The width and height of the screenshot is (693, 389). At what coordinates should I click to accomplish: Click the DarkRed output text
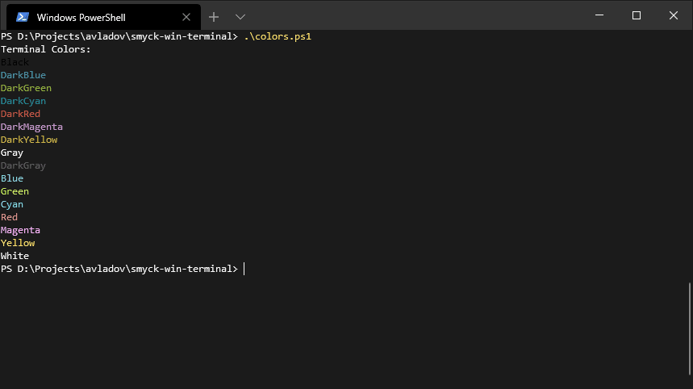coord(20,114)
